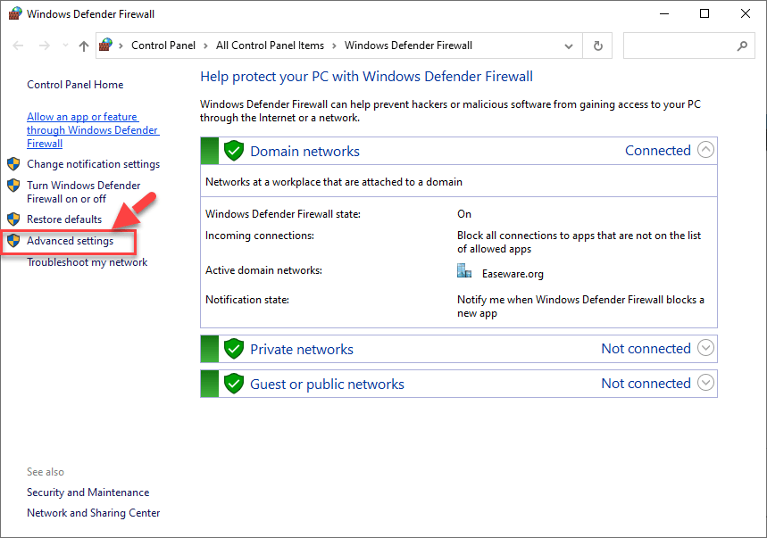The image size is (767, 538).
Task: Select Control Panel breadcrumb
Action: pos(163,46)
